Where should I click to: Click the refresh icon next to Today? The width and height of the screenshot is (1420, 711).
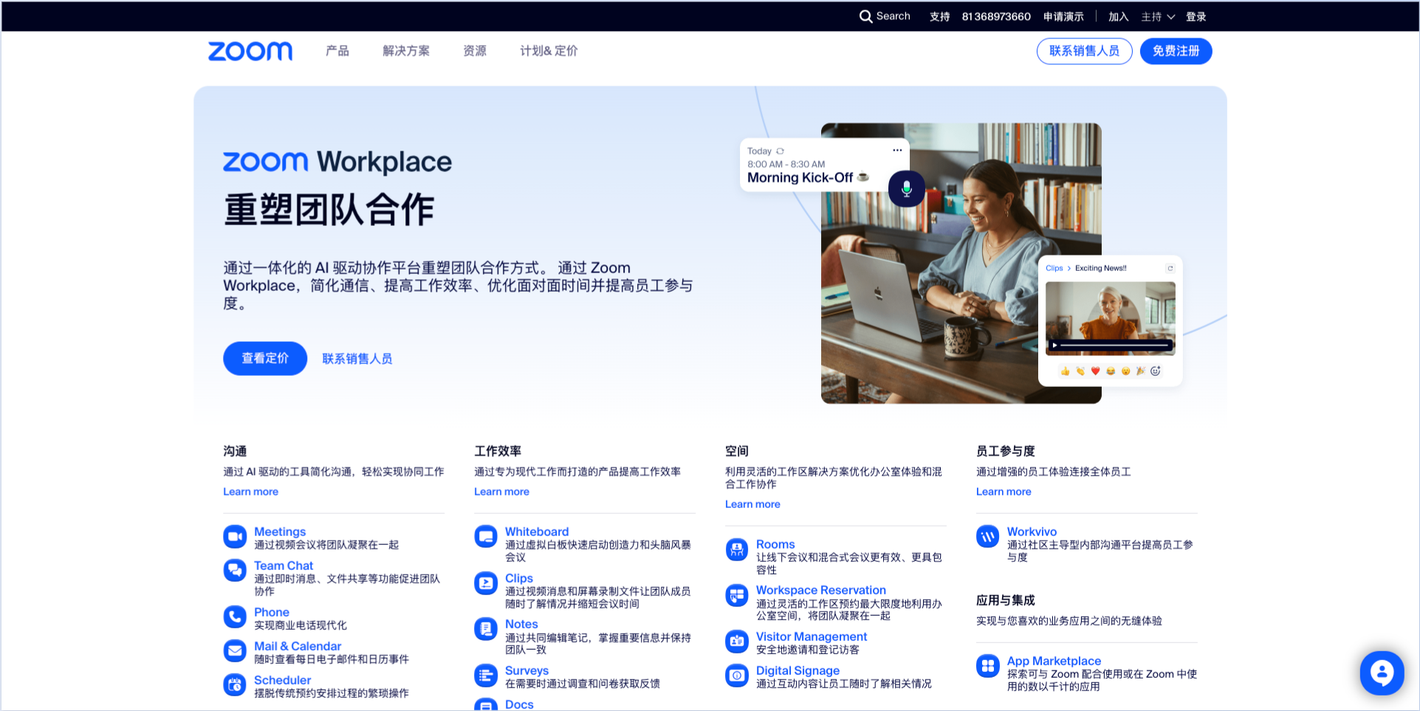point(781,151)
